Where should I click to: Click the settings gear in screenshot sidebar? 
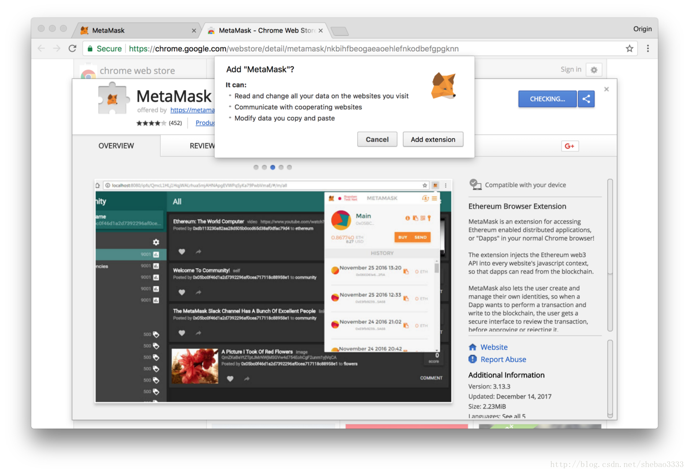click(156, 242)
